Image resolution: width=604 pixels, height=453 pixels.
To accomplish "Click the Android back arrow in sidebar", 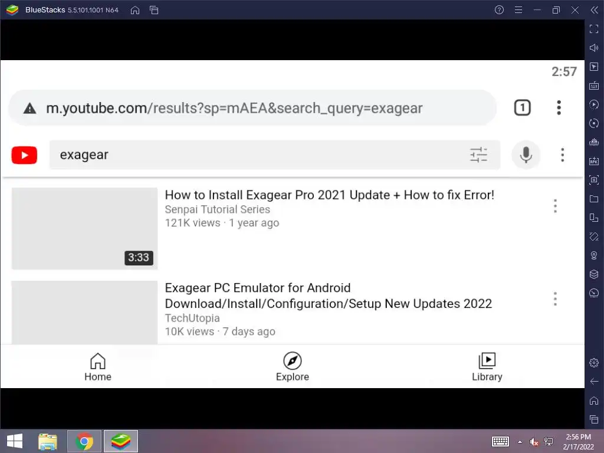I will coord(593,382).
